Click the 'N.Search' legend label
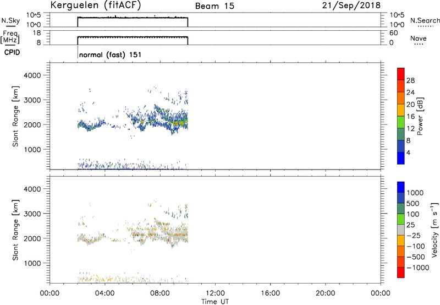The height and width of the screenshot is (305, 440). coord(425,20)
